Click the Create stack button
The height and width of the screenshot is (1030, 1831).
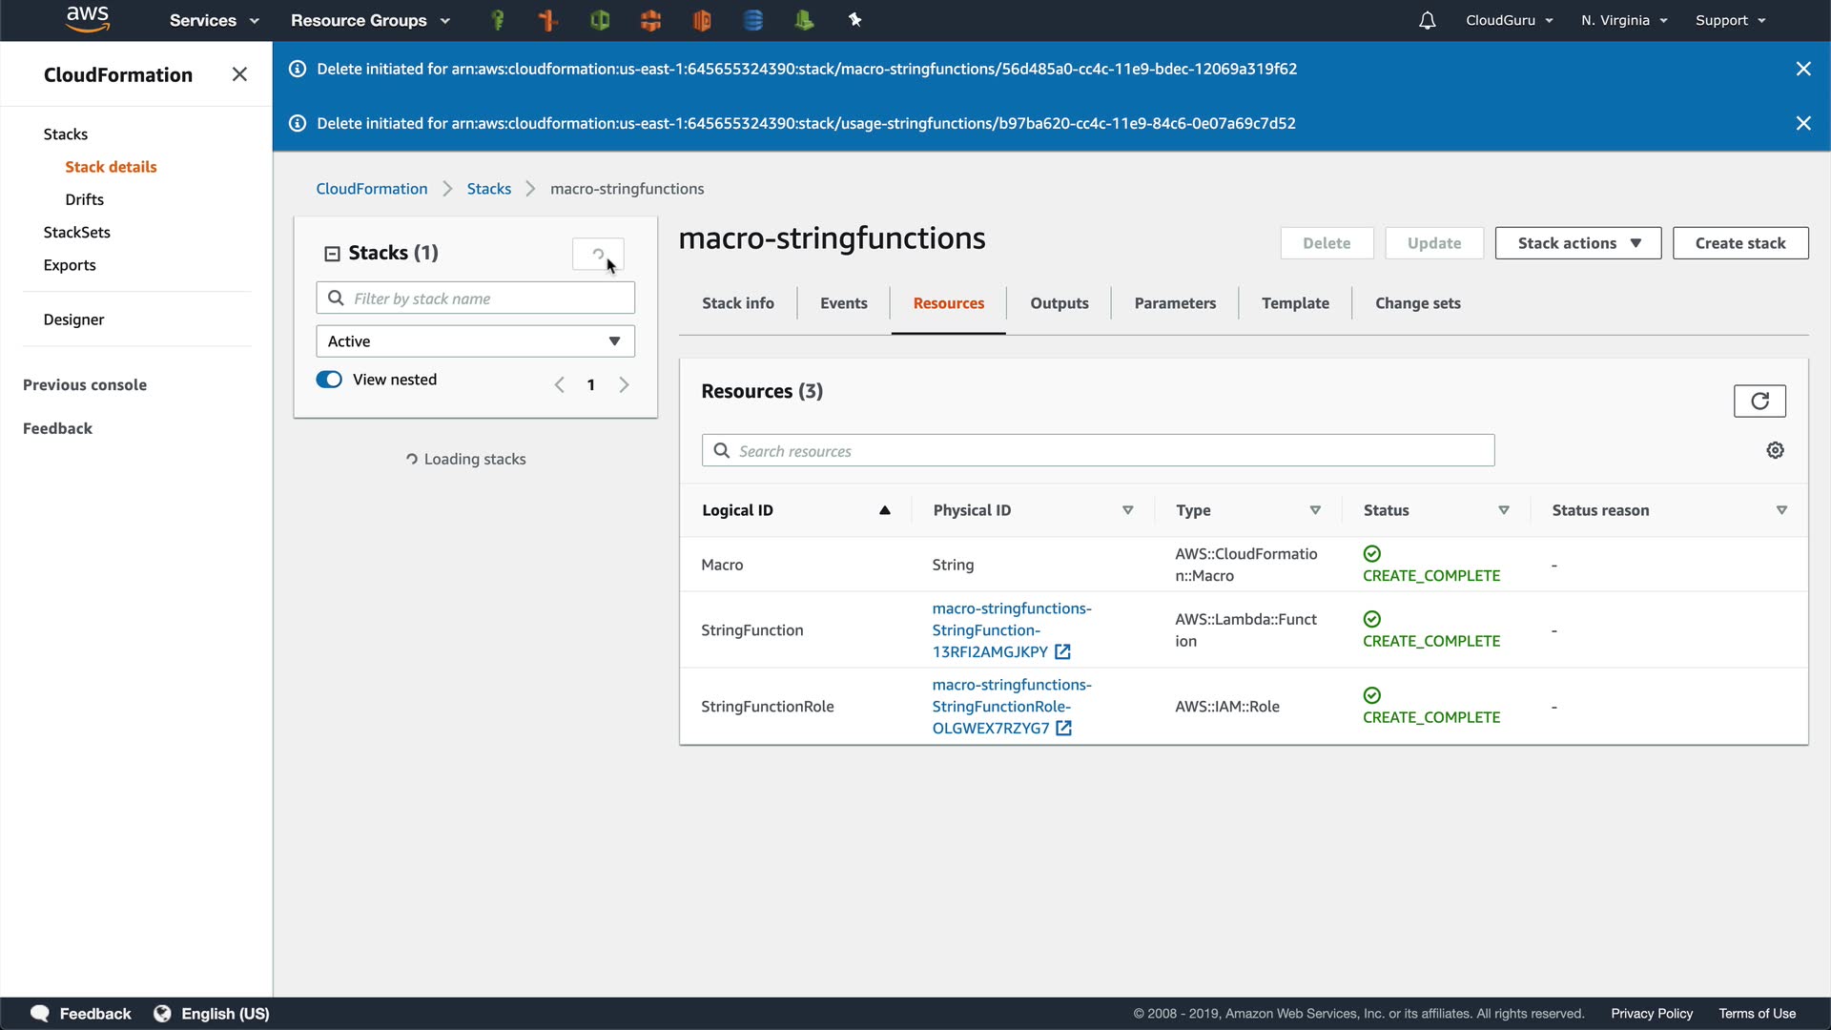click(1739, 243)
